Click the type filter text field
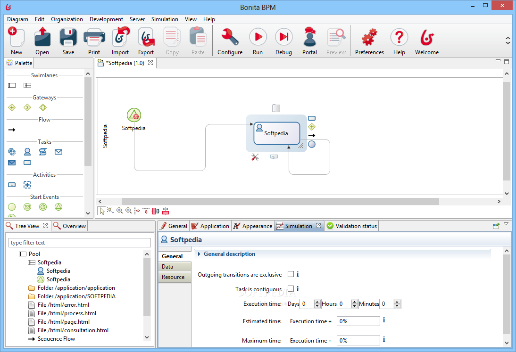 (80, 243)
